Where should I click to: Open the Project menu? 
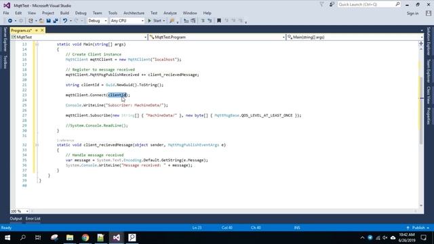(x=48, y=13)
